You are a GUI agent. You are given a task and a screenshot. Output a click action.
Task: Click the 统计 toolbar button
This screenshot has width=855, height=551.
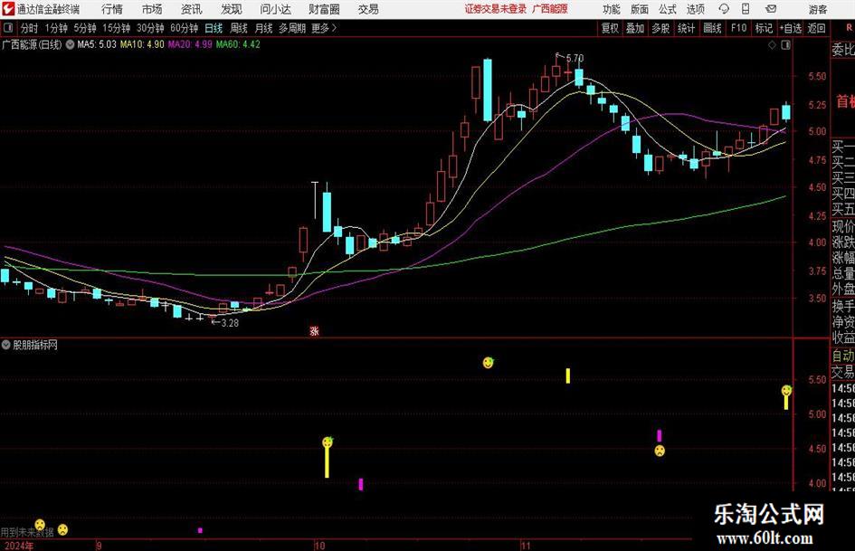686,28
